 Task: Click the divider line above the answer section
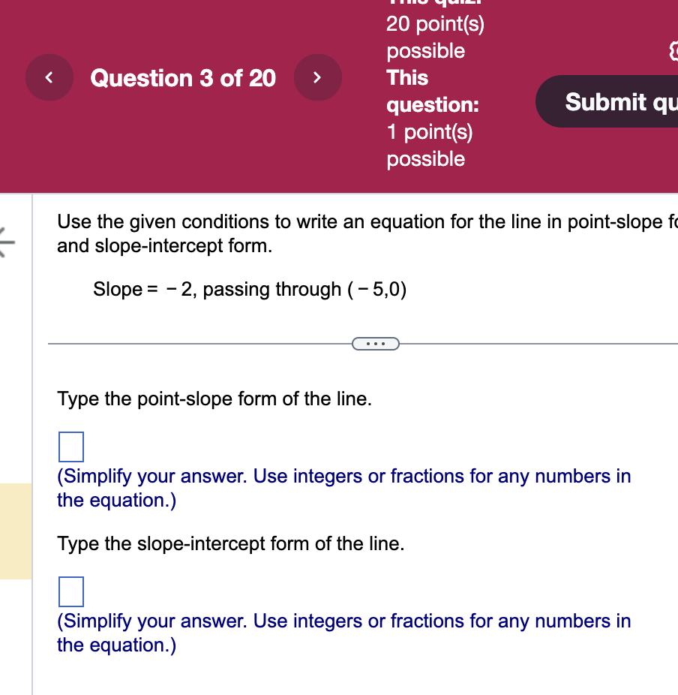coord(187,343)
